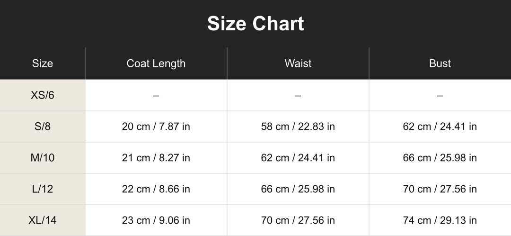The height and width of the screenshot is (236, 511).
Task: Choose the M/10 size row label
Action: point(43,158)
